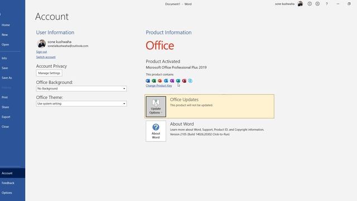Image resolution: width=357 pixels, height=201 pixels.
Task: Click the Version 2105 build text
Action: 200,134
